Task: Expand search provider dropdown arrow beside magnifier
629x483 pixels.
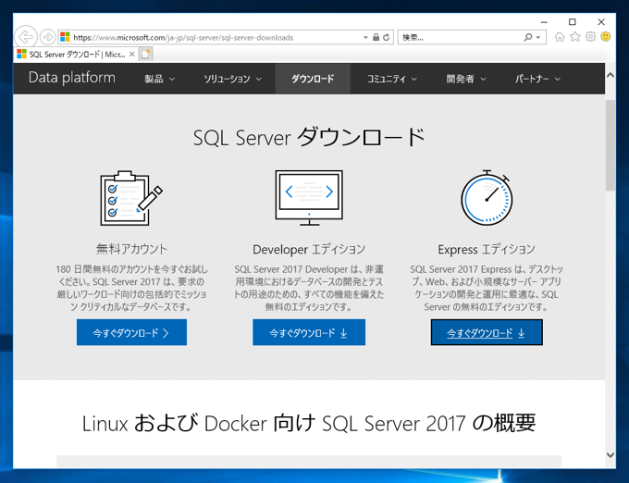Action: [x=538, y=37]
